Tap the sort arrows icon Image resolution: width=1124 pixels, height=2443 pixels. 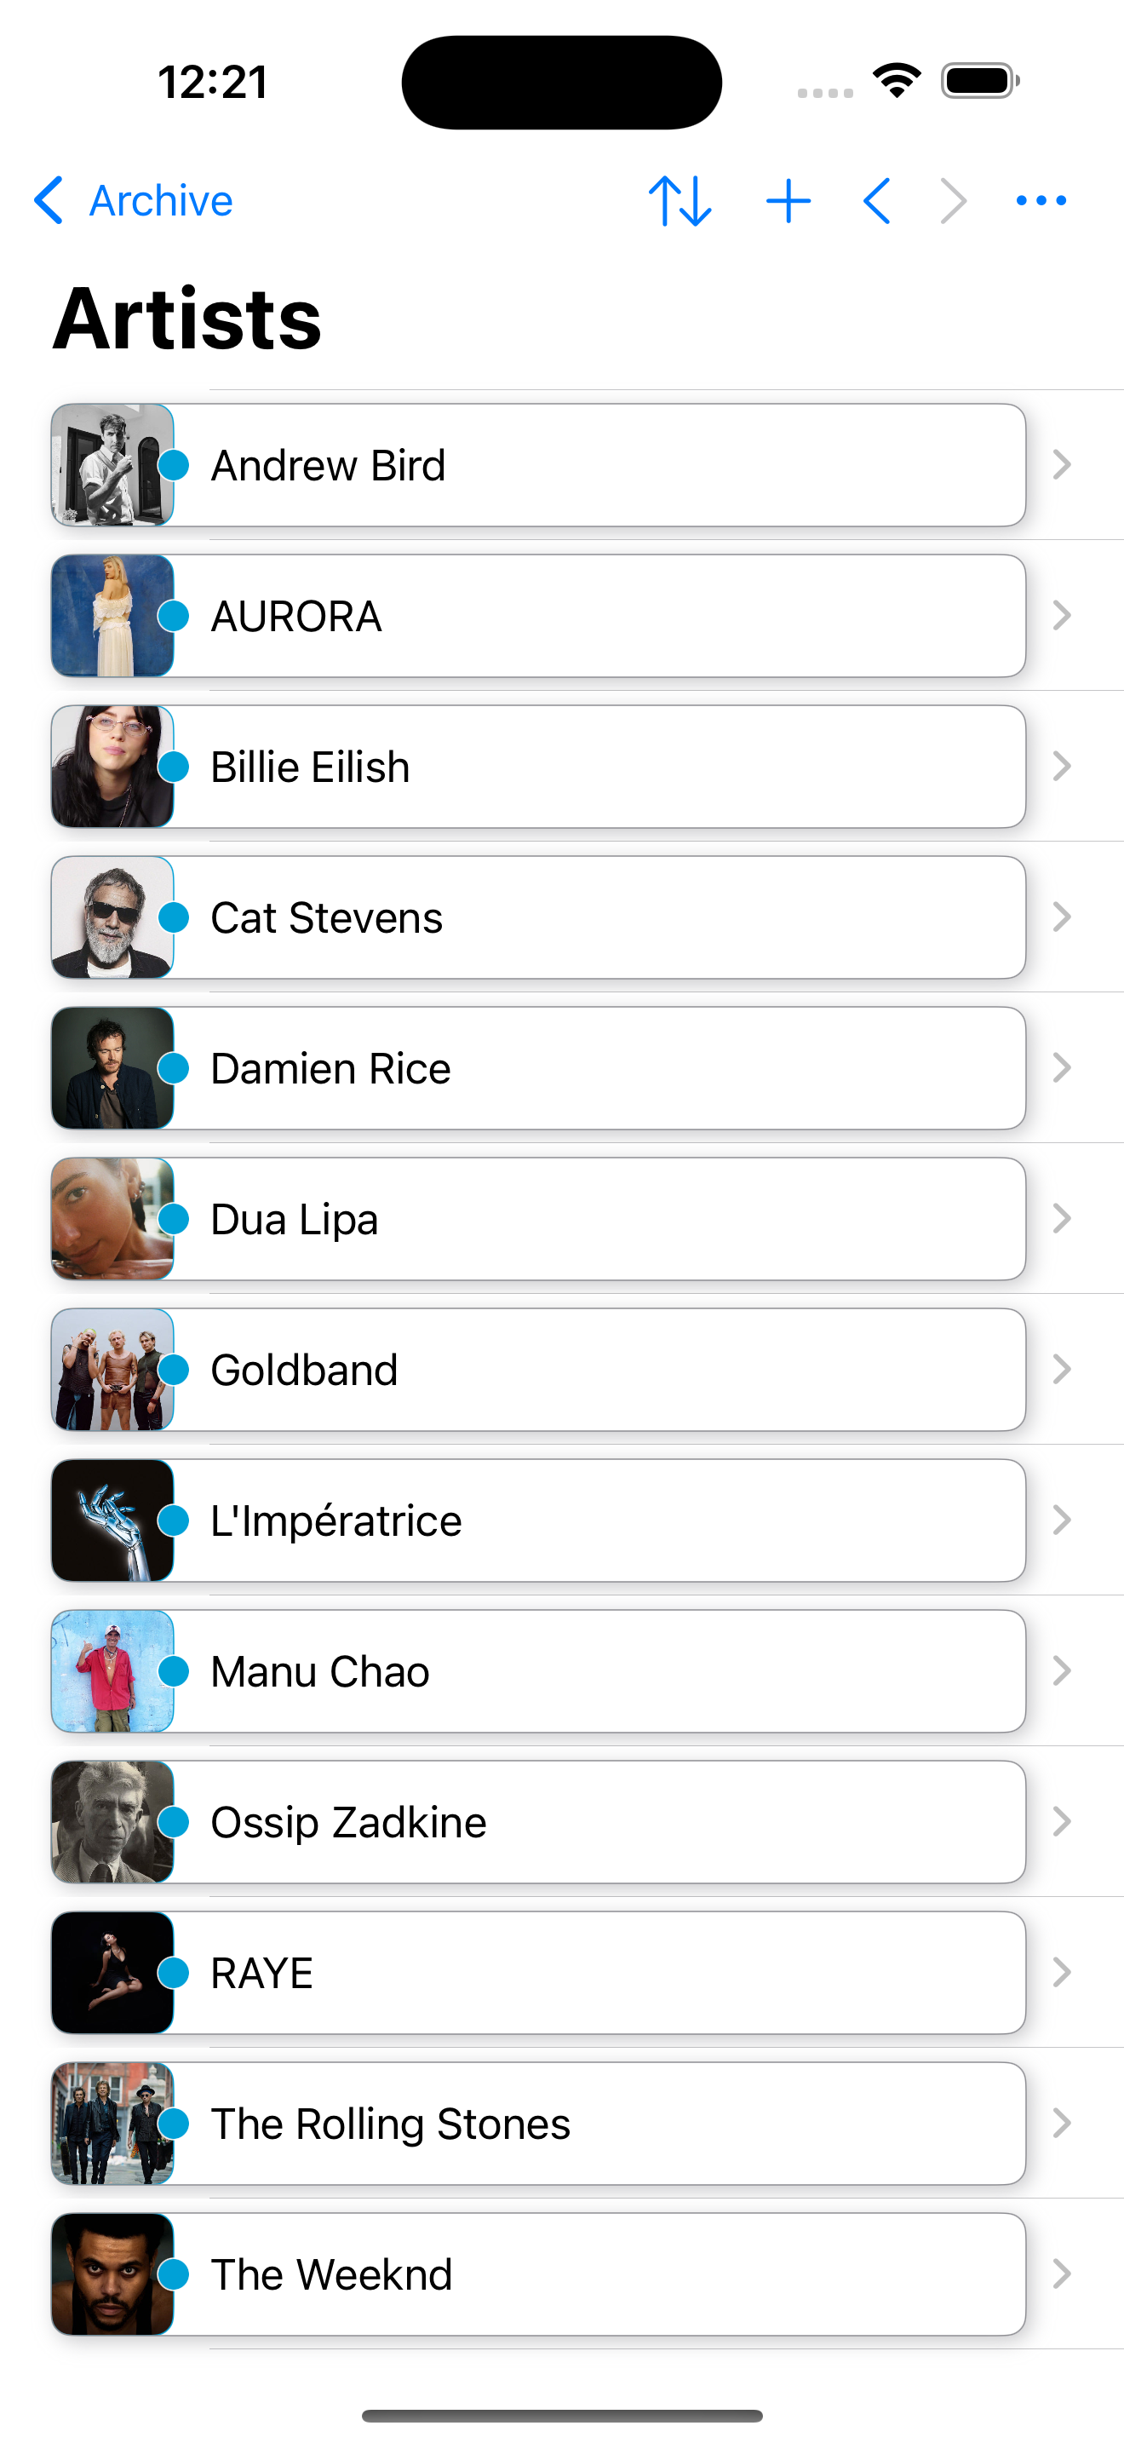680,201
